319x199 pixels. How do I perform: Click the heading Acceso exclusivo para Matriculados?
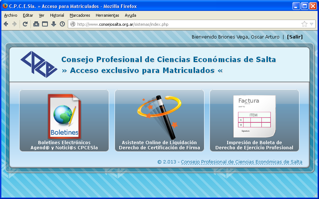tap(142, 70)
